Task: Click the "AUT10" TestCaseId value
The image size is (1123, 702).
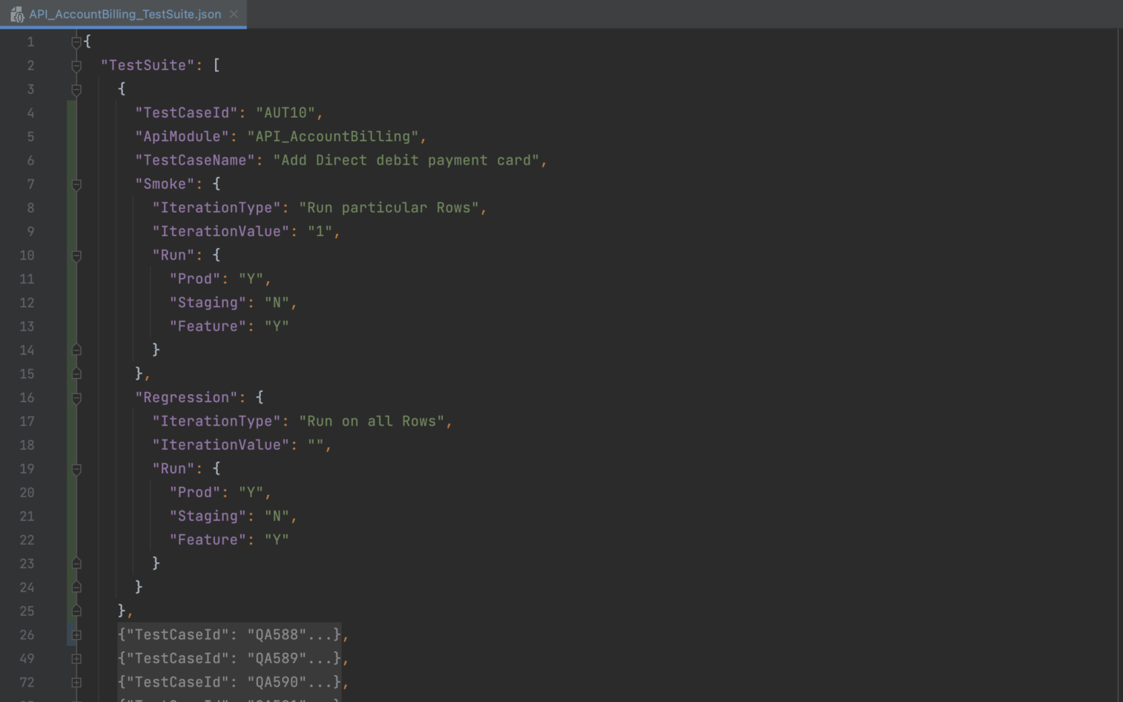Action: point(285,113)
